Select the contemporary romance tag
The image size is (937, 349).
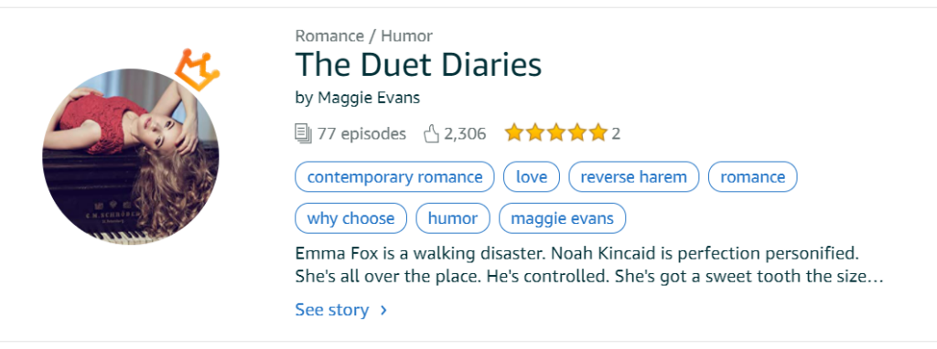pyautogui.click(x=395, y=176)
